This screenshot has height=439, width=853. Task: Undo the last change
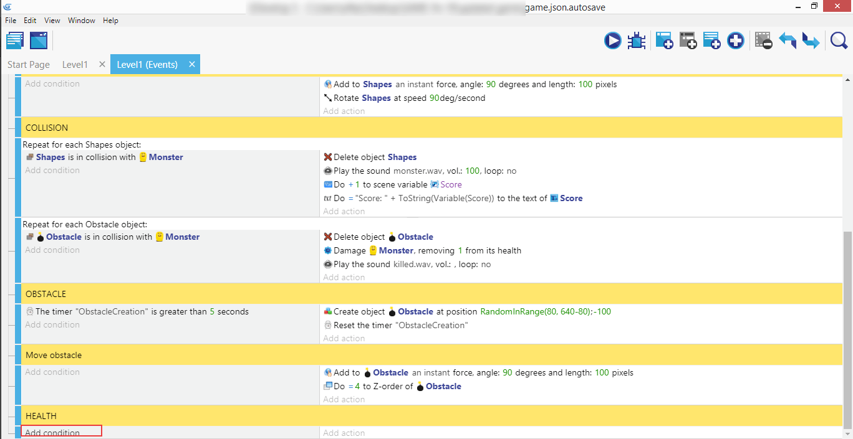(788, 41)
